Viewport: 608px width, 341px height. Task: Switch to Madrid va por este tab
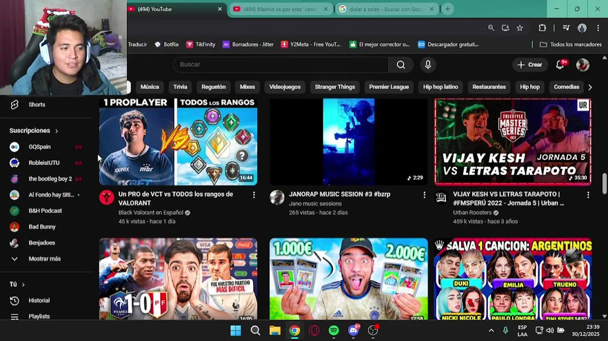pos(280,9)
